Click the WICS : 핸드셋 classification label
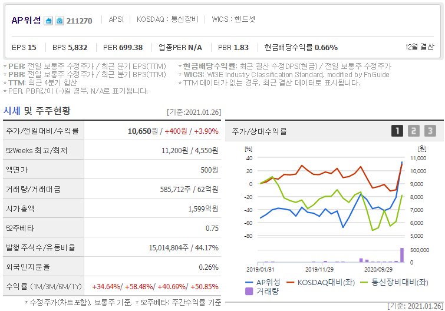The width and height of the screenshot is (445, 311). [233, 19]
